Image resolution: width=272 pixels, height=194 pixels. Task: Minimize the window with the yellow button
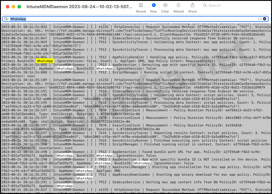point(13,7)
